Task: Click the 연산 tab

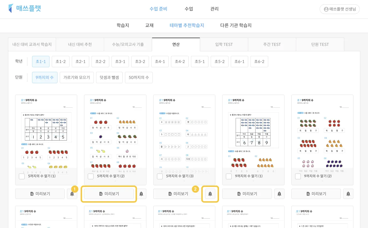Action: click(x=176, y=44)
